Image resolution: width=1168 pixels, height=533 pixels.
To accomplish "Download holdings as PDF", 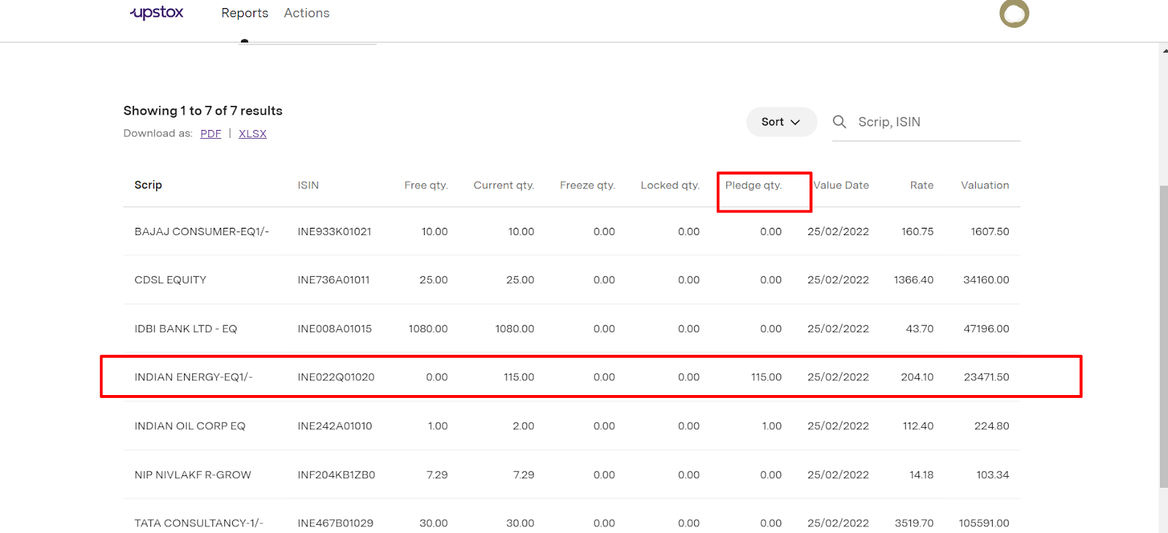I will 210,134.
